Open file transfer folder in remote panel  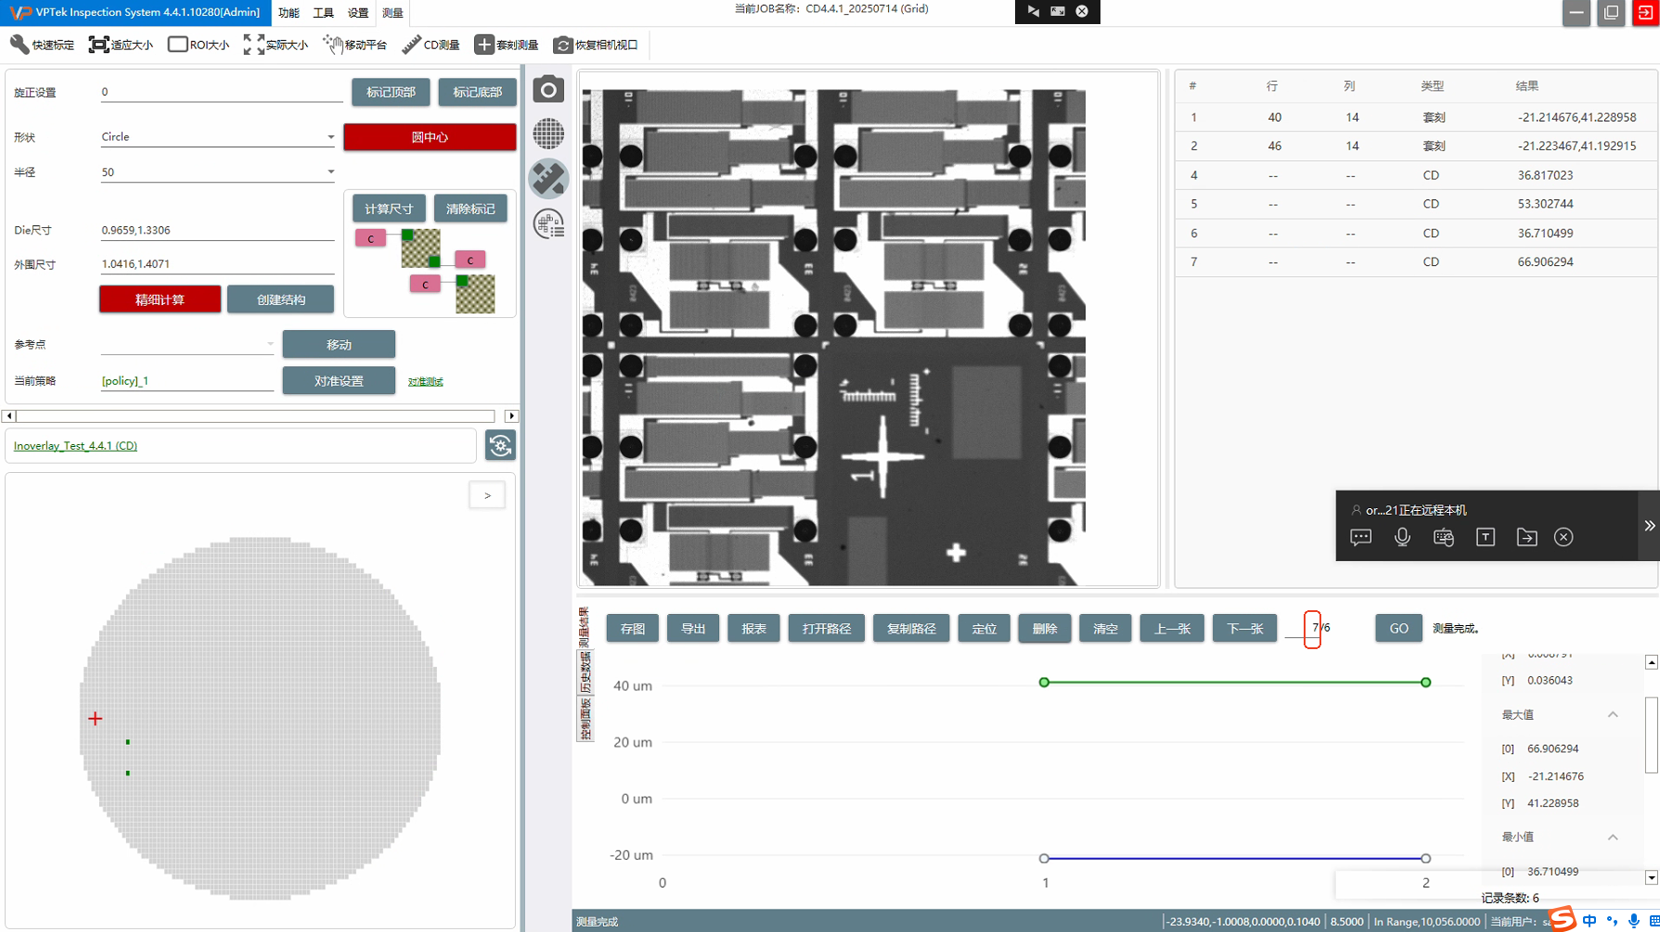point(1526,537)
